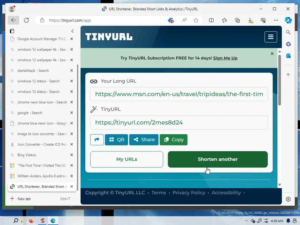The image size is (300, 225).
Task: Click the tab list scrollbar
Action: coord(77,127)
